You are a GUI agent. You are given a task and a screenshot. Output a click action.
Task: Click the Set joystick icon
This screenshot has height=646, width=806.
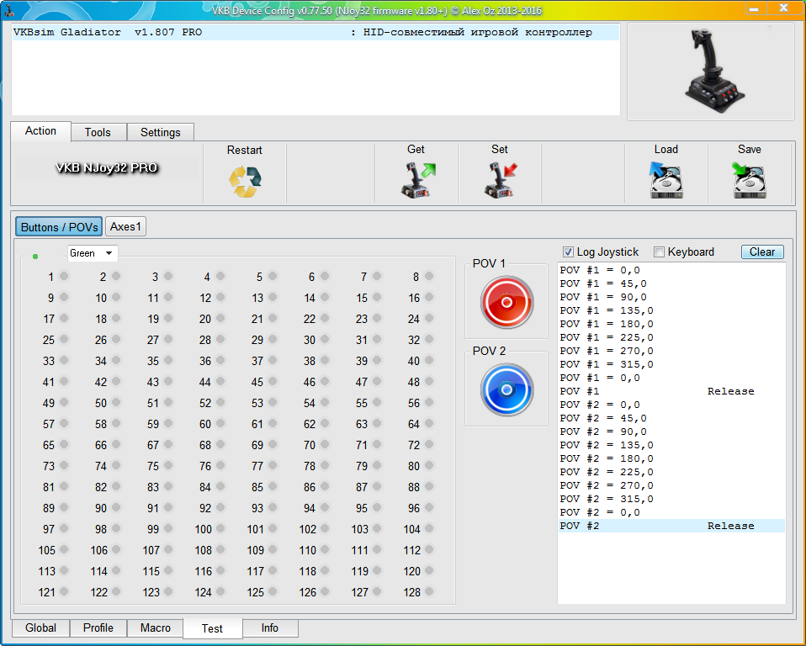500,179
